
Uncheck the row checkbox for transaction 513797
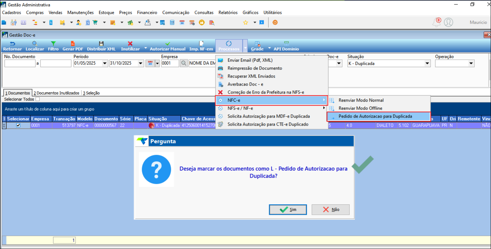[x=18, y=125]
